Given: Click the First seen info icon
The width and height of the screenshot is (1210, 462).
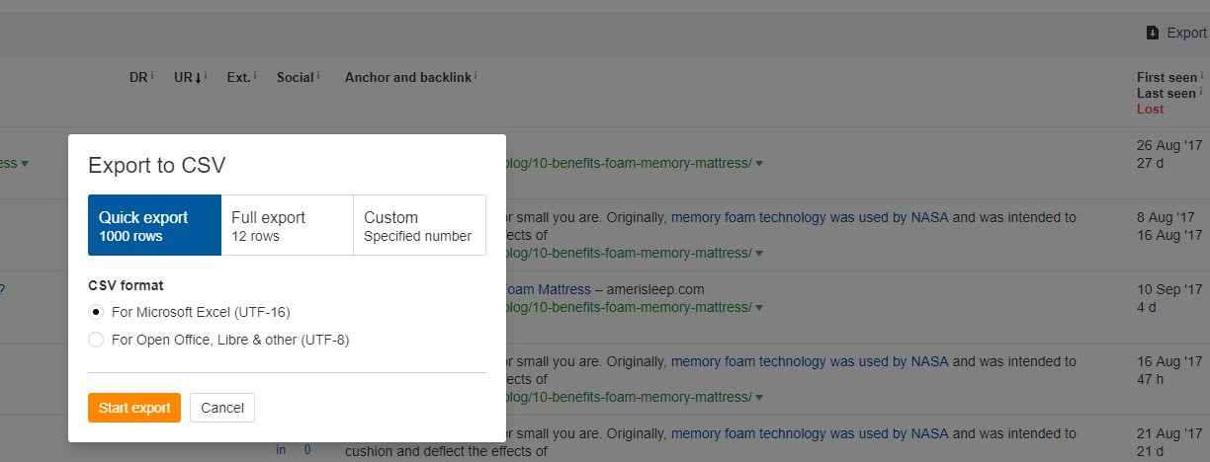Looking at the screenshot, I should pyautogui.click(x=1202, y=75).
